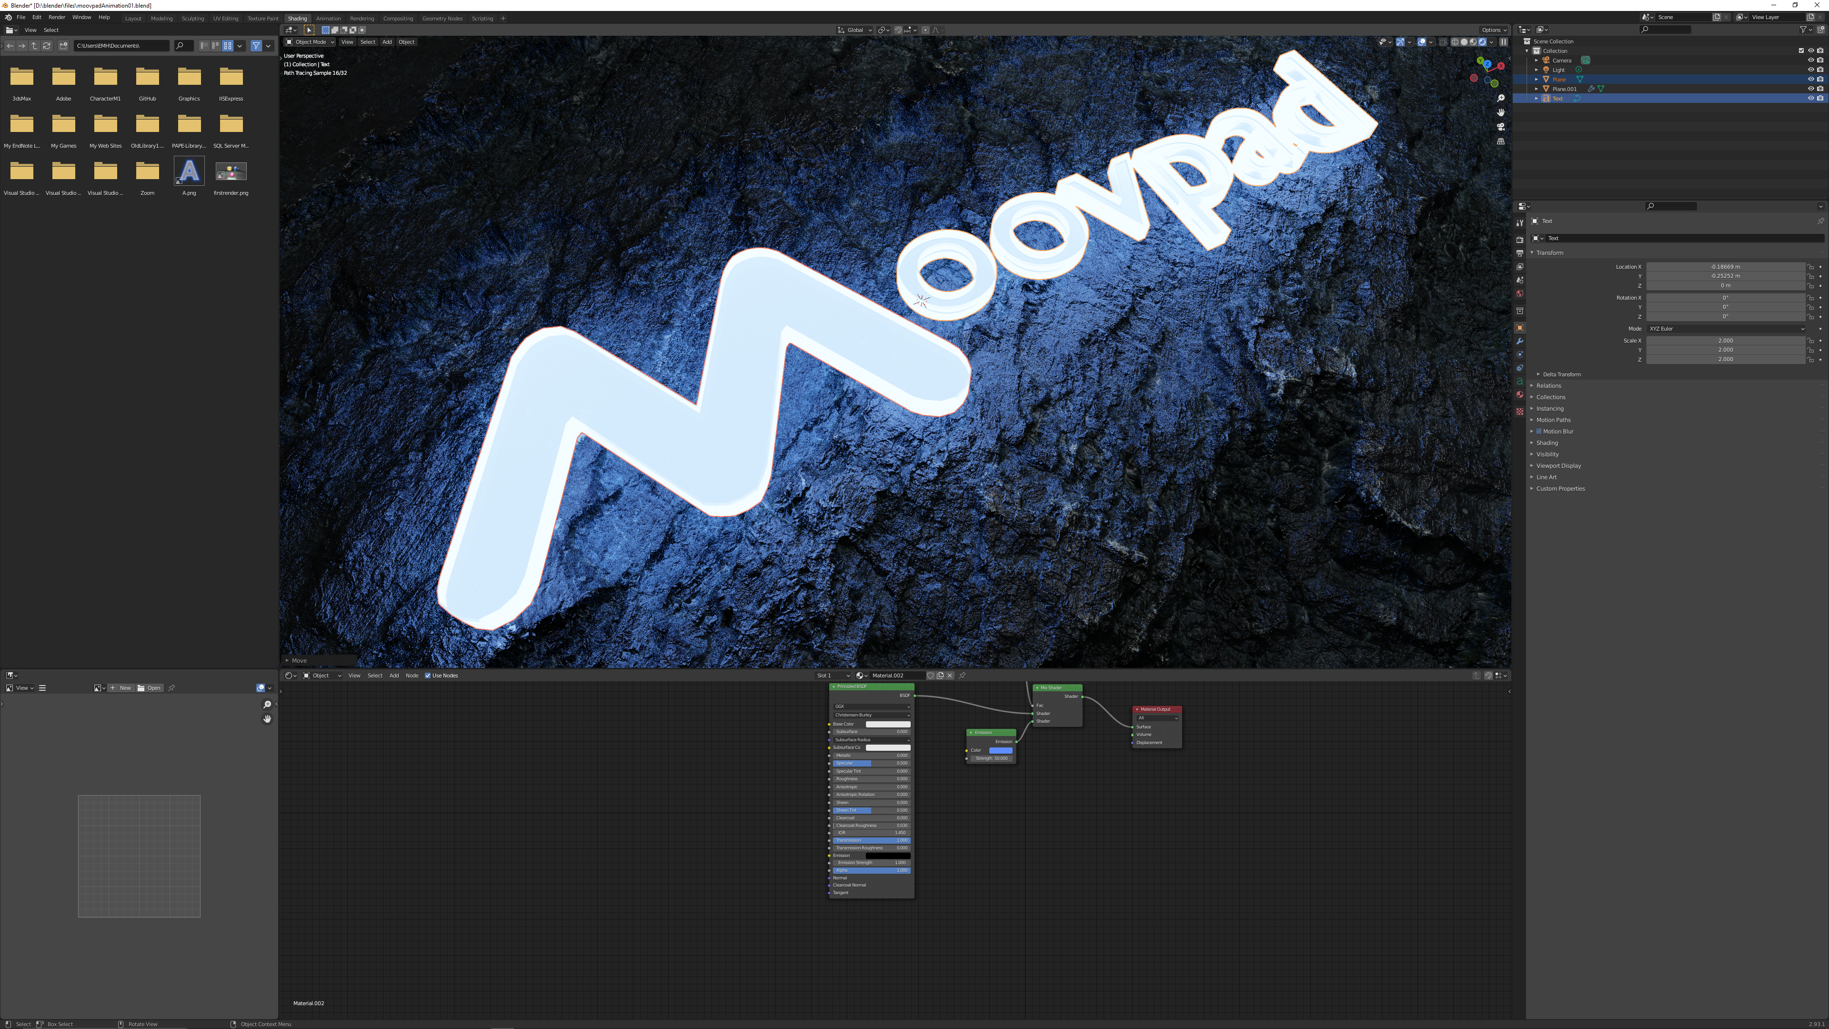The height and width of the screenshot is (1029, 1829).
Task: Open the Physics properties tab
Action: (x=1519, y=355)
